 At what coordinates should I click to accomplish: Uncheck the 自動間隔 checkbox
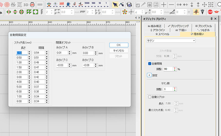(150, 63)
